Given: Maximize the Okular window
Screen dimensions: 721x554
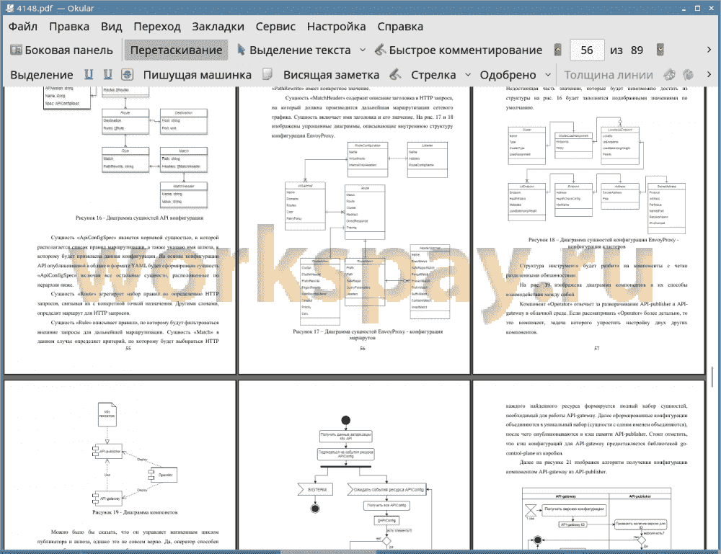Looking at the screenshot, I should pos(697,8).
